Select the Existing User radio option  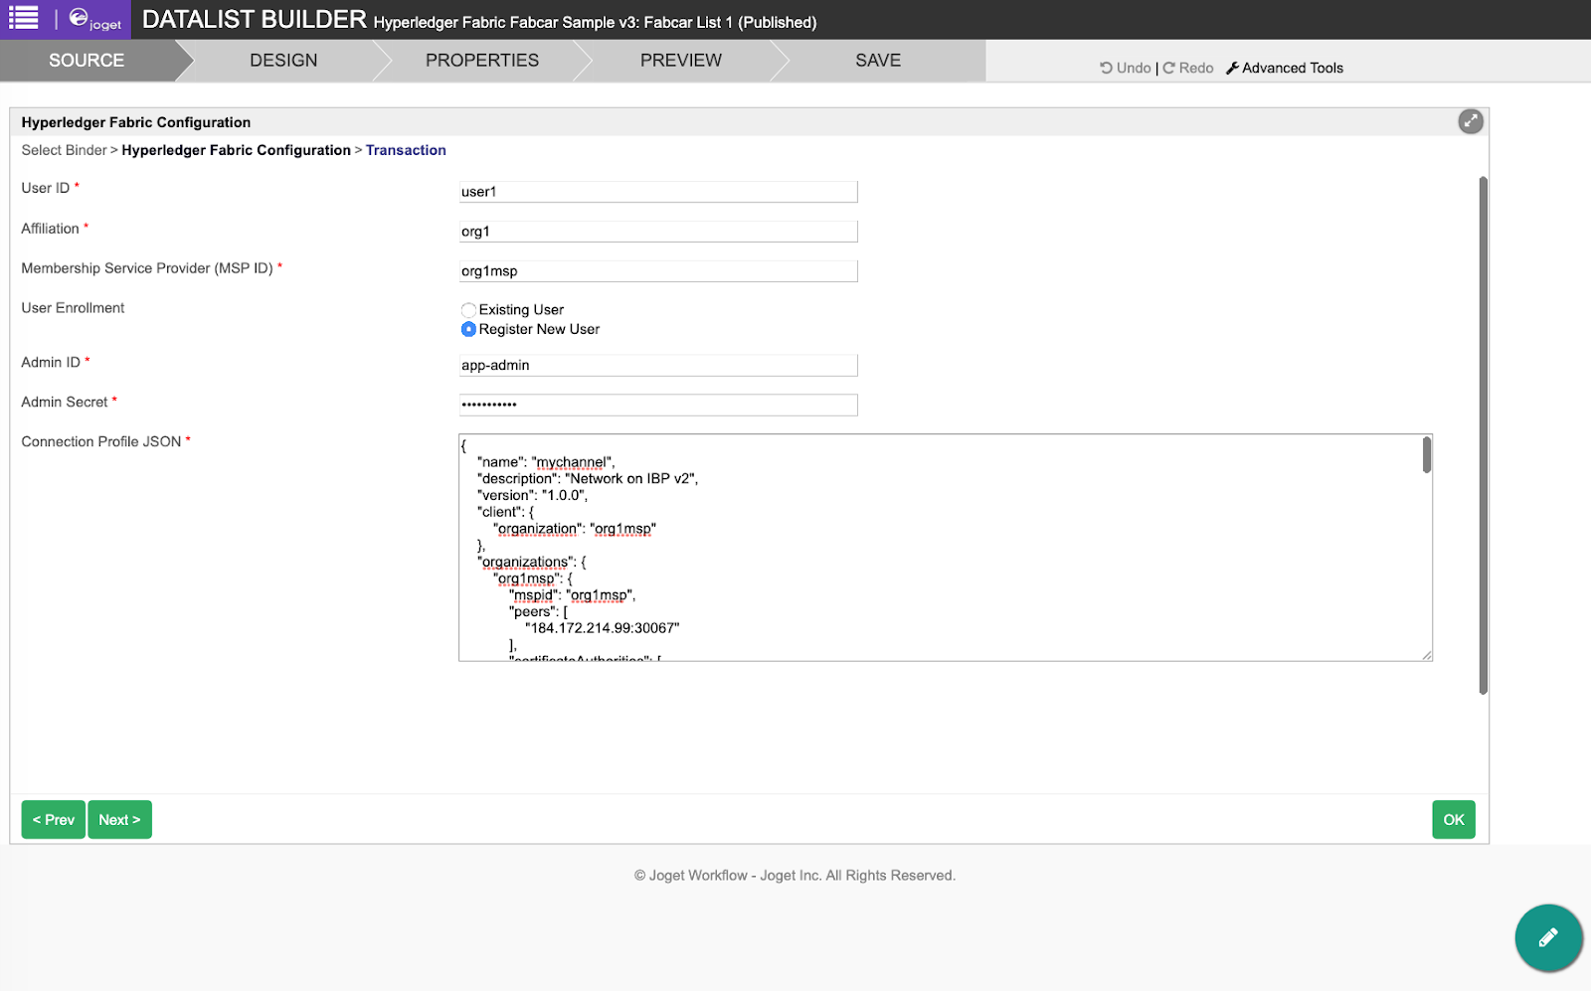pyautogui.click(x=468, y=310)
